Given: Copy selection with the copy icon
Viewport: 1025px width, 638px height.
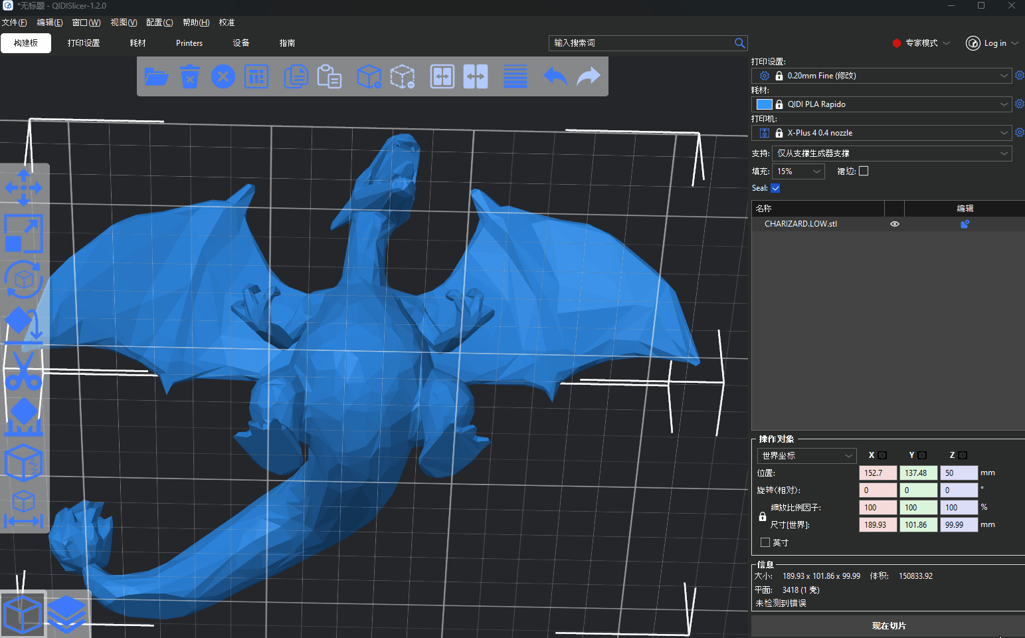Looking at the screenshot, I should pyautogui.click(x=296, y=76).
